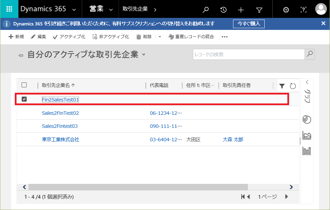Go to previous page arrow

point(249,197)
